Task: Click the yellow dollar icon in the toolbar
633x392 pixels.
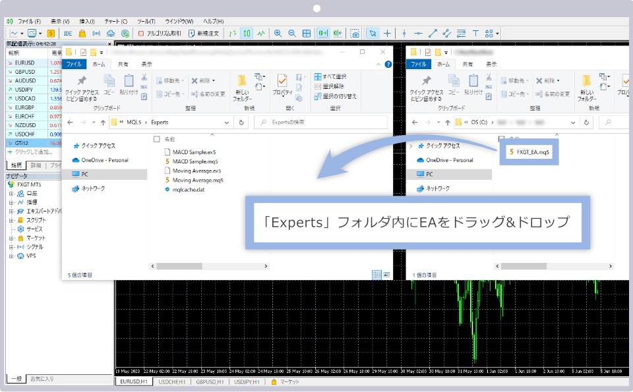Action: point(51,34)
